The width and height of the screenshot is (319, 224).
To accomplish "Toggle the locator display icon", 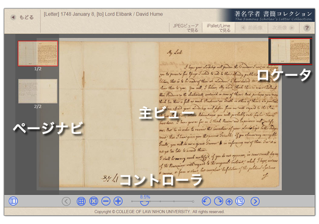I will tap(240, 201).
